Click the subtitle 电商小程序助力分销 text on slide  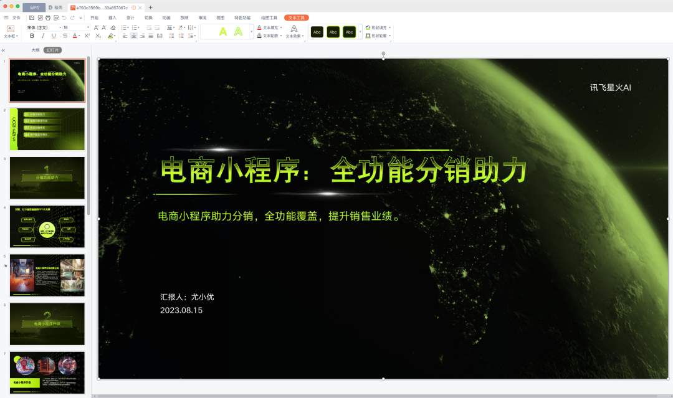tap(280, 216)
